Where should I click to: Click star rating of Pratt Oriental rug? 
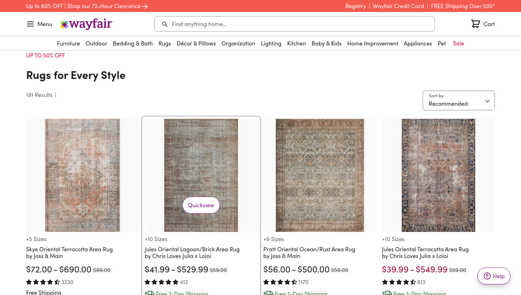tap(280, 282)
